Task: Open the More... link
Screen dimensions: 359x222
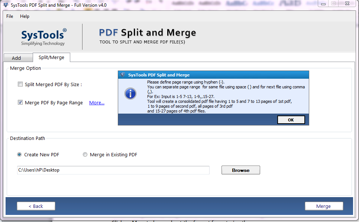Action: pyautogui.click(x=97, y=103)
